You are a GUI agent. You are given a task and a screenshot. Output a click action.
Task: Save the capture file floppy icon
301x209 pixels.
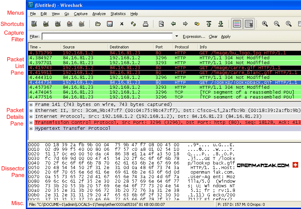pos(110,24)
